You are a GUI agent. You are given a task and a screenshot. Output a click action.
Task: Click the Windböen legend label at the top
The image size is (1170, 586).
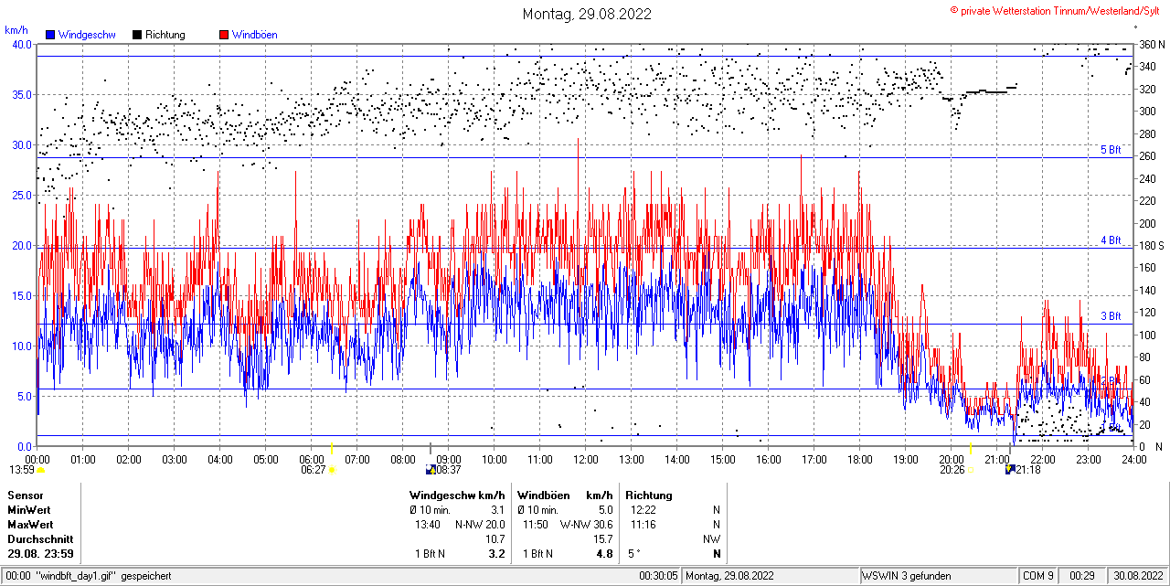click(x=254, y=35)
